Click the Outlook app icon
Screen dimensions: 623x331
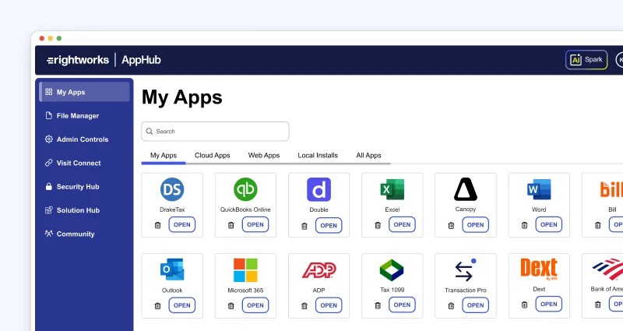172,269
